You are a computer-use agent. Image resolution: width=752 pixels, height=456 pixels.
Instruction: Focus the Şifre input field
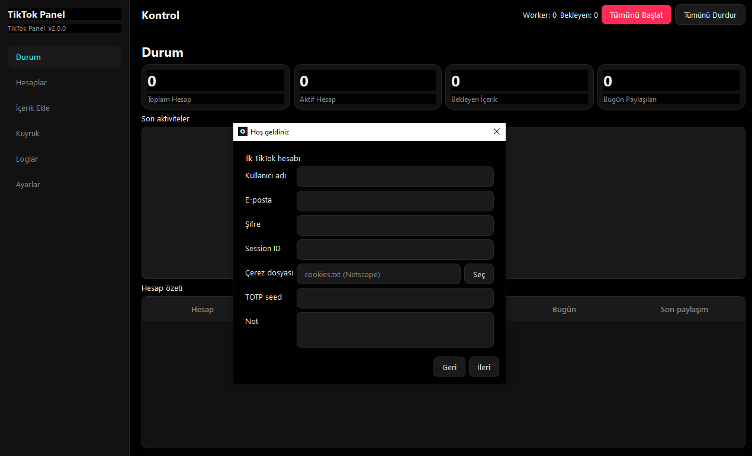pos(395,225)
